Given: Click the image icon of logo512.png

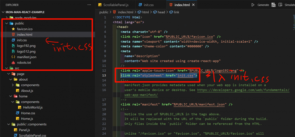Looking at the screenshot, I should [x=13, y=51].
